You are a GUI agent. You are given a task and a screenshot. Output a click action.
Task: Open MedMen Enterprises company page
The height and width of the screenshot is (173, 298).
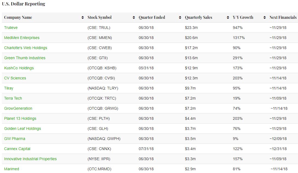(22, 38)
